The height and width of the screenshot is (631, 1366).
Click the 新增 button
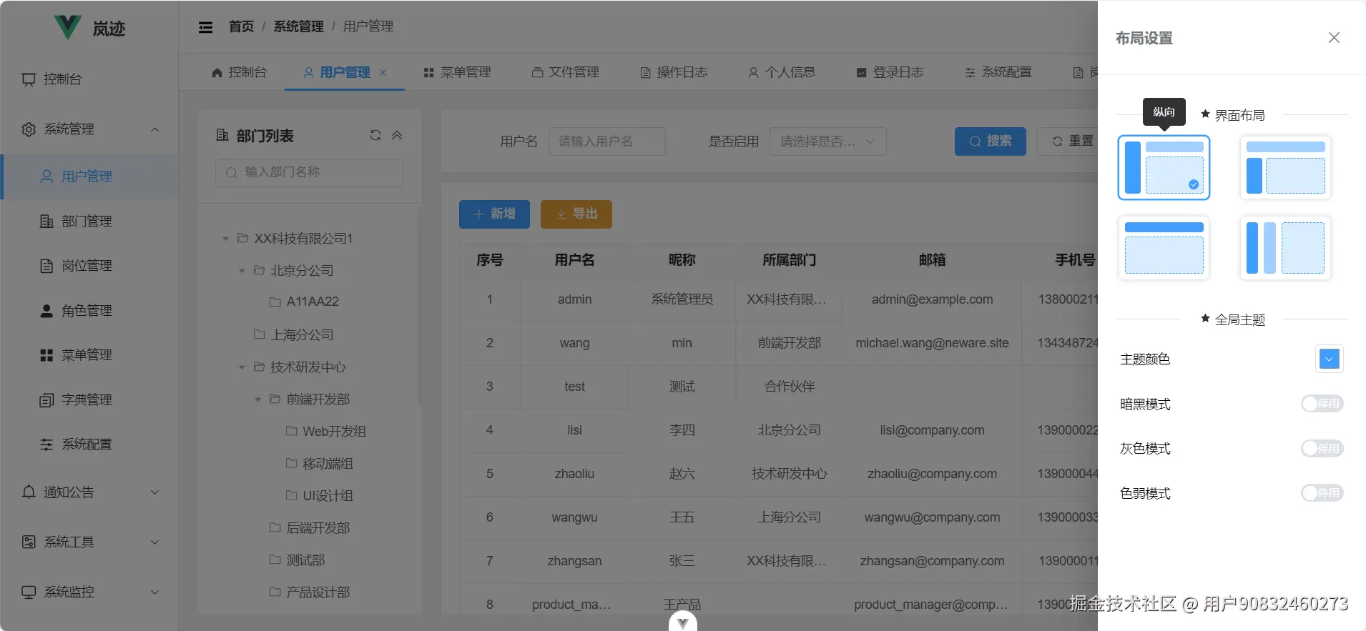[494, 214]
